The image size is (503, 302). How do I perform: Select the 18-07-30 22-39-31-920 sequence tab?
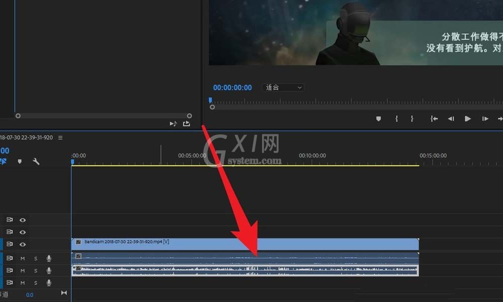click(26, 138)
